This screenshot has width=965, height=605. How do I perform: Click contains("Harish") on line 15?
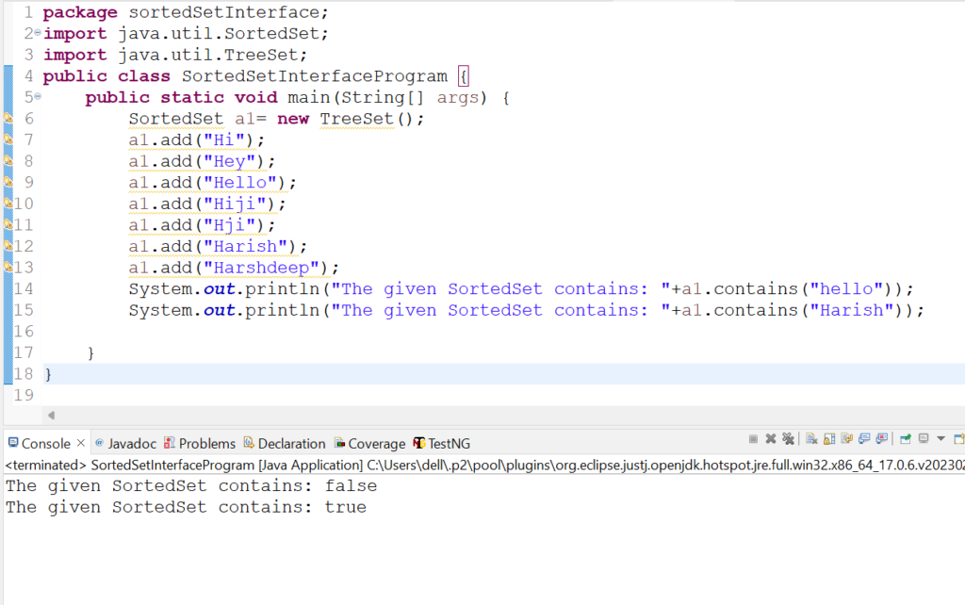click(x=809, y=310)
